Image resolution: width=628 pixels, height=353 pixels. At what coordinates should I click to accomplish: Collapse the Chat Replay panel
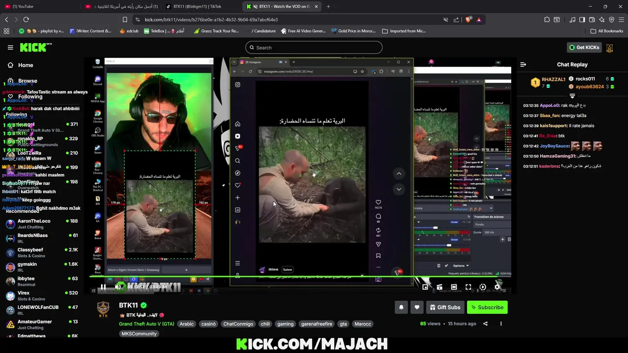(523, 64)
